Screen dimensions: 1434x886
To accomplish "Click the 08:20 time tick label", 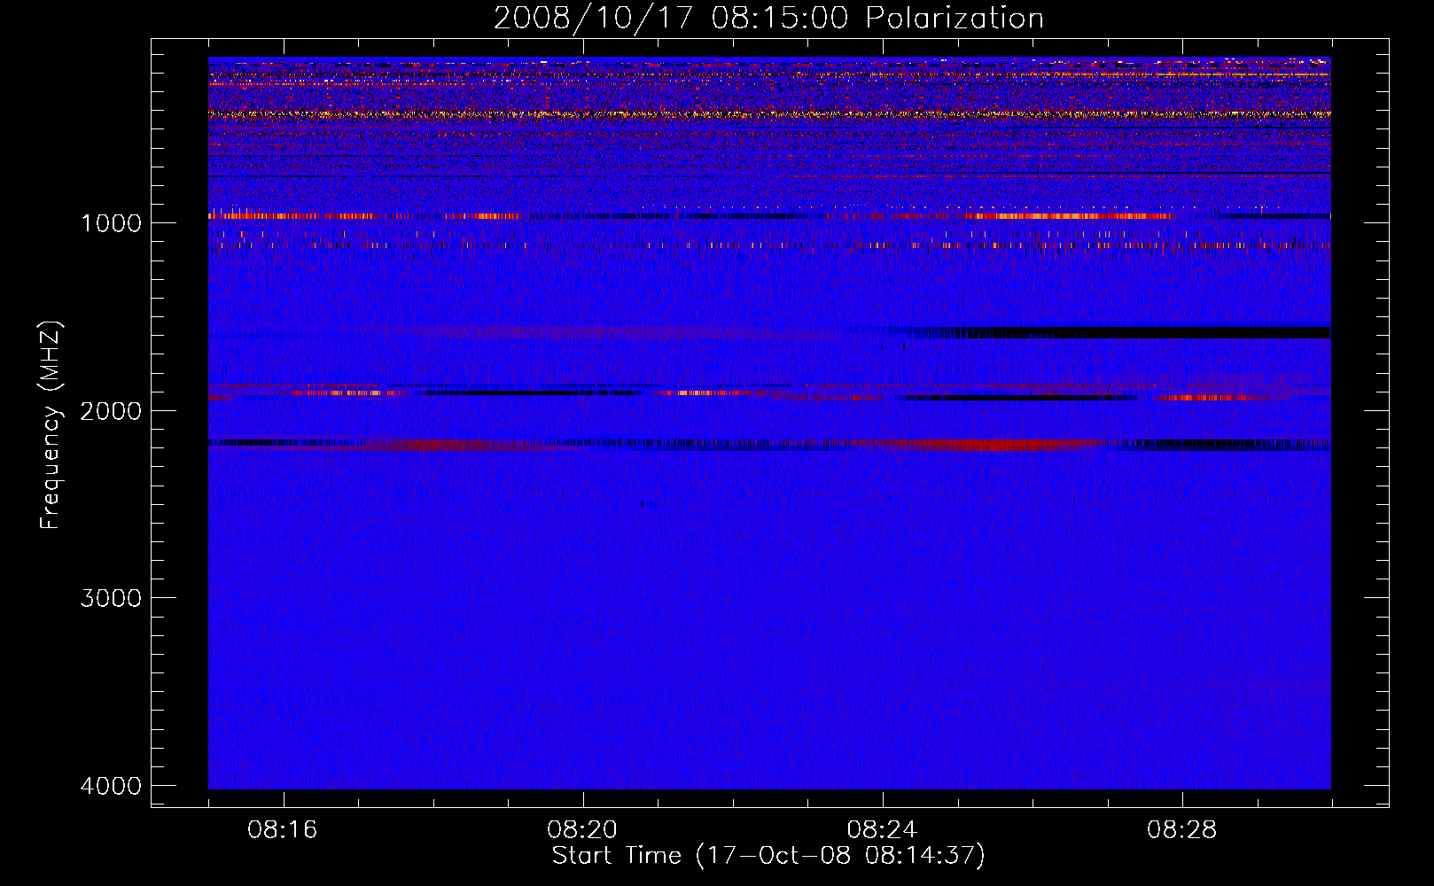I will coord(582,830).
